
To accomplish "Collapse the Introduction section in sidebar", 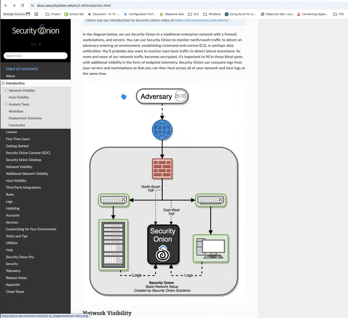I will (x=3, y=83).
